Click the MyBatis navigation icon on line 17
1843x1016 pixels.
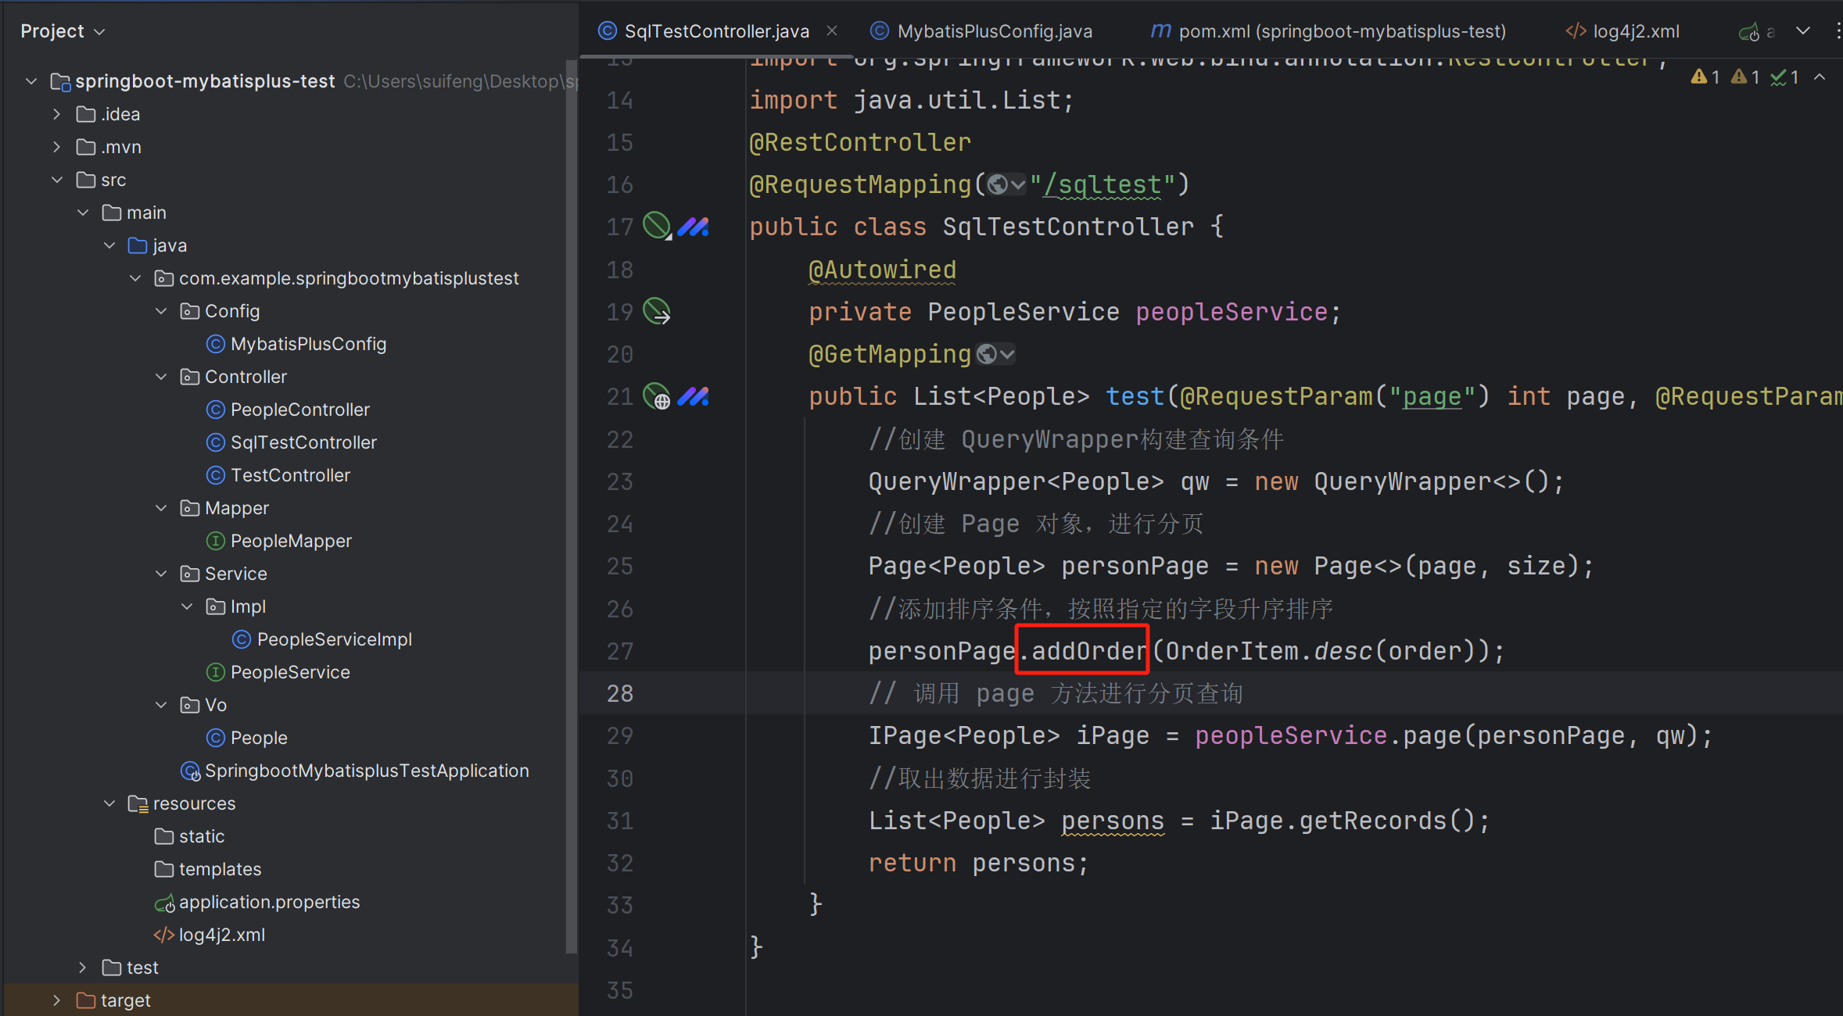(693, 227)
